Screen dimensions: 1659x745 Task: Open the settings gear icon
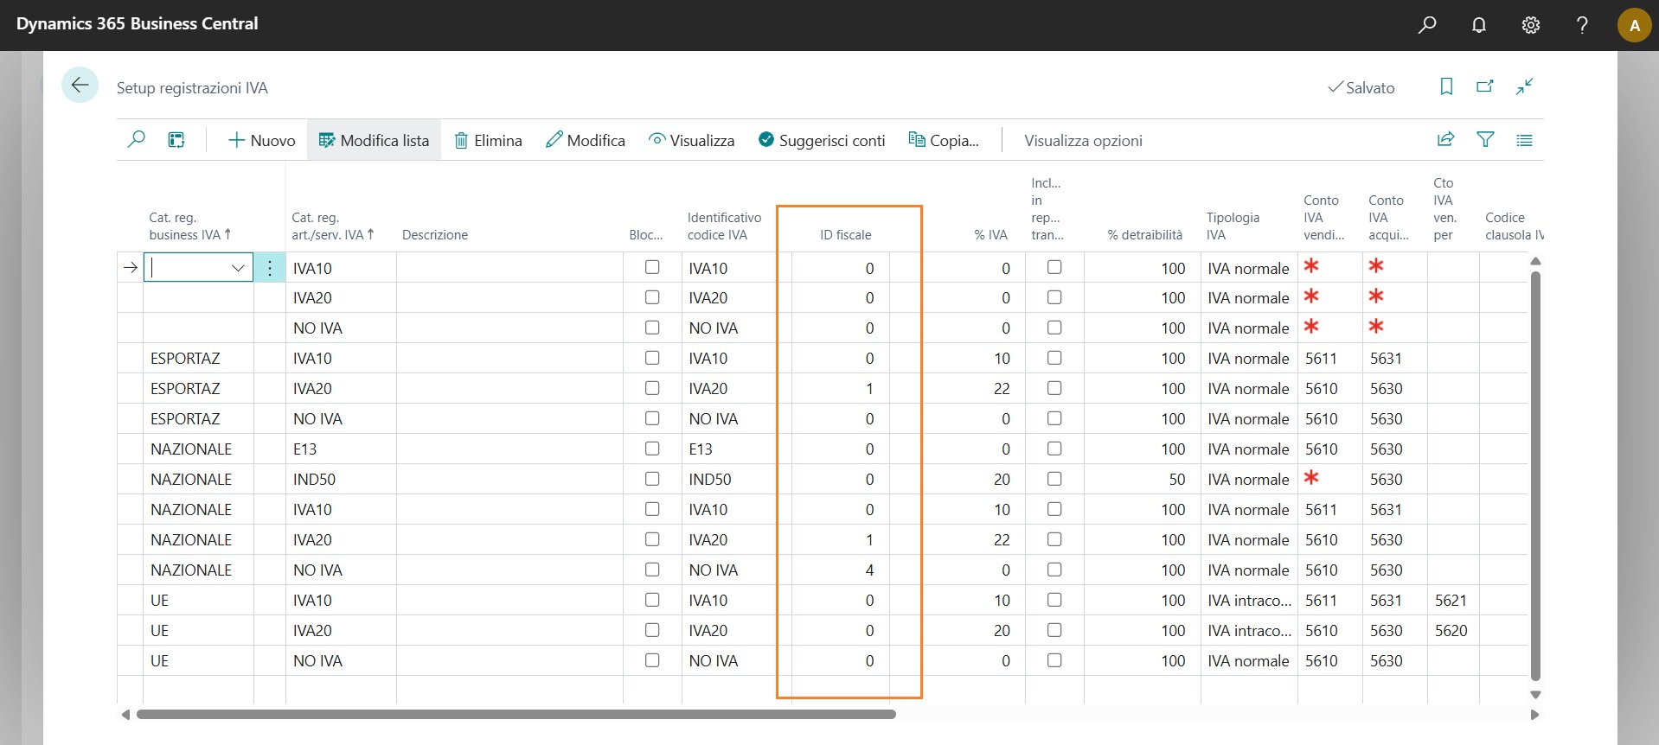(1531, 25)
